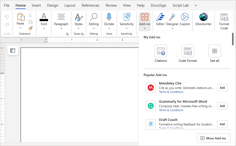Open the Ghostwriter add-in

coord(203,19)
